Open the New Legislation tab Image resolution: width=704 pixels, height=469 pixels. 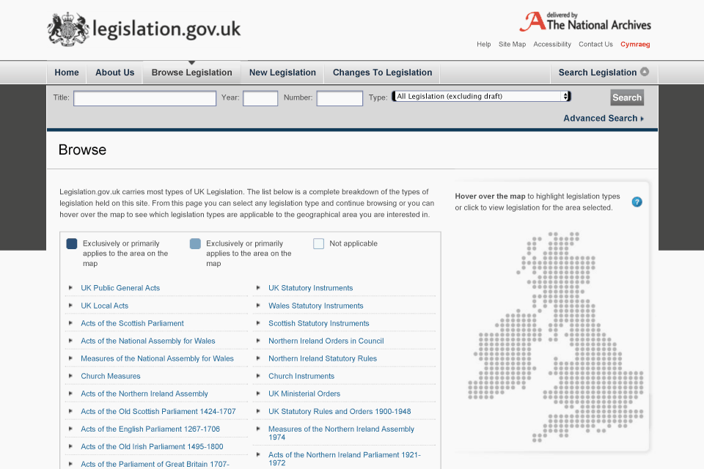tap(282, 73)
